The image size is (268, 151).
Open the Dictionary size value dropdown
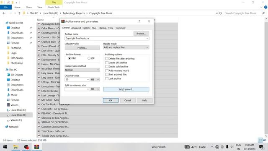(88, 79)
